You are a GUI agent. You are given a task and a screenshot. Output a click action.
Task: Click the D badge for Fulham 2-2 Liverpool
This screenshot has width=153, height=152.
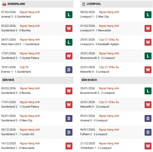click(148, 132)
